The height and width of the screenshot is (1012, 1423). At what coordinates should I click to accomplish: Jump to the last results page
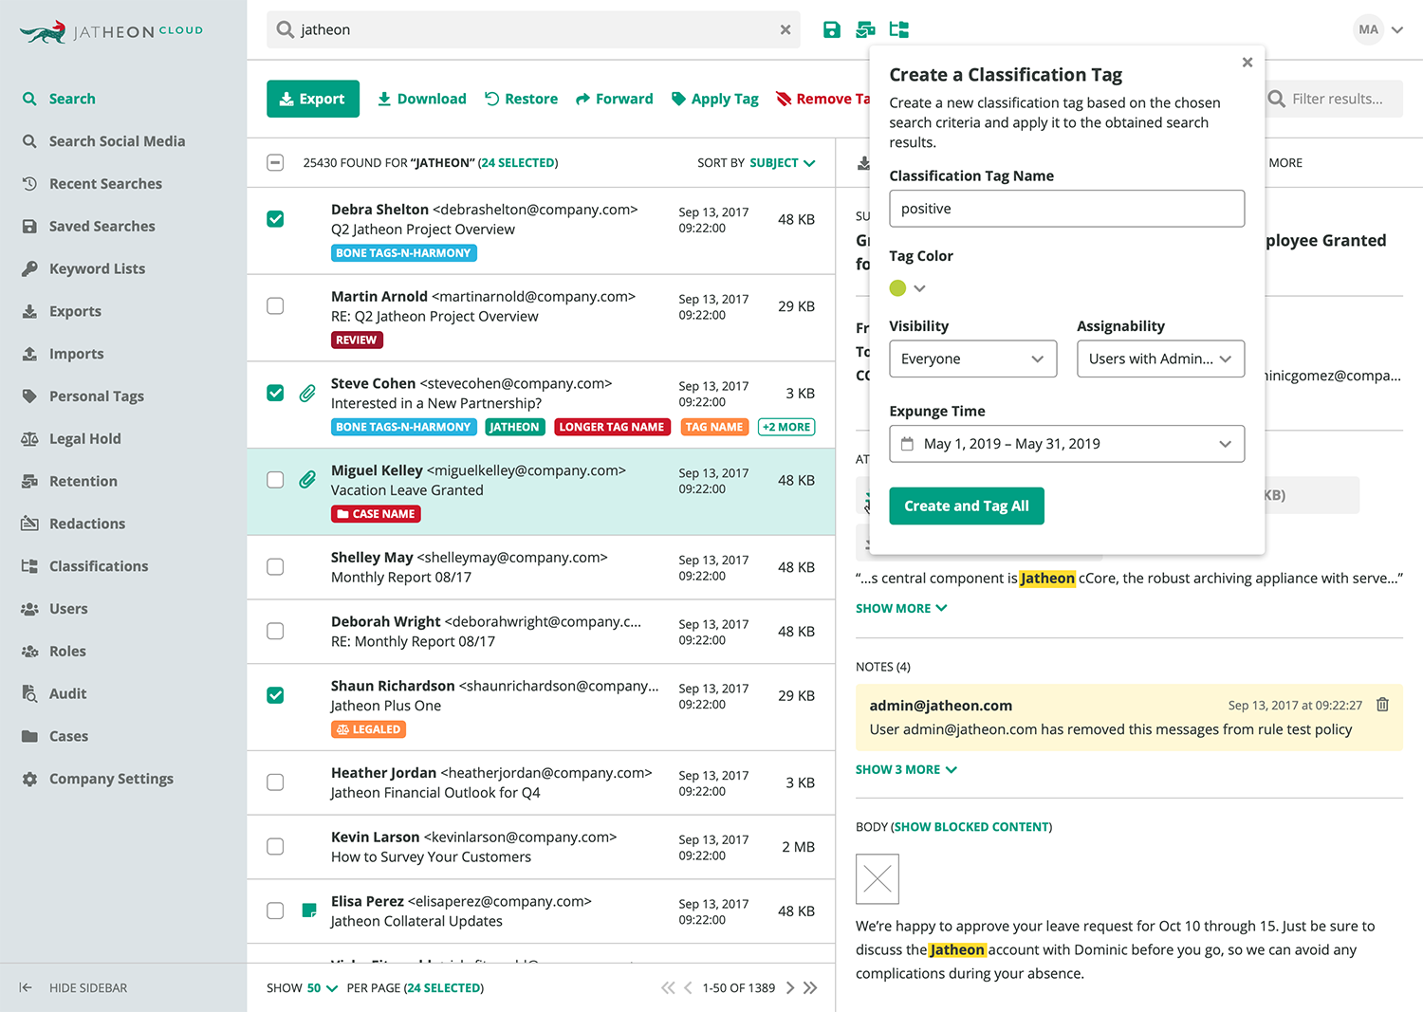click(x=810, y=987)
